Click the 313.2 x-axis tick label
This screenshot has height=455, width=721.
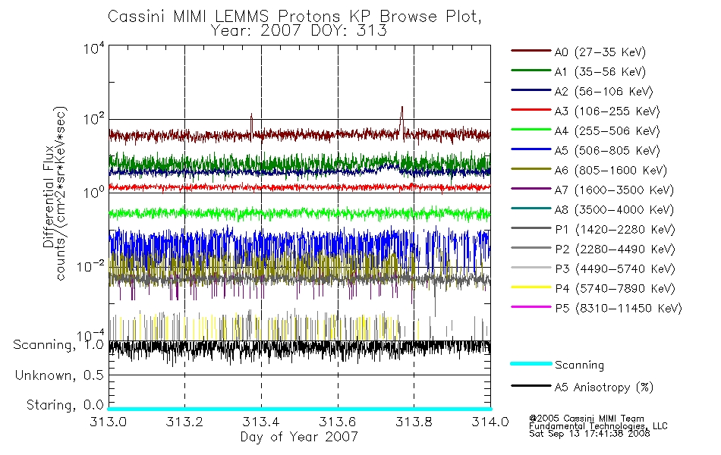(185, 422)
